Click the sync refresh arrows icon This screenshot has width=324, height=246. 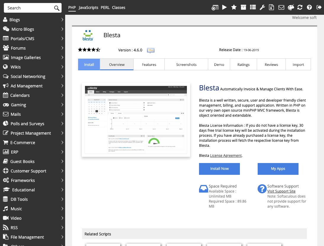click(x=300, y=7)
